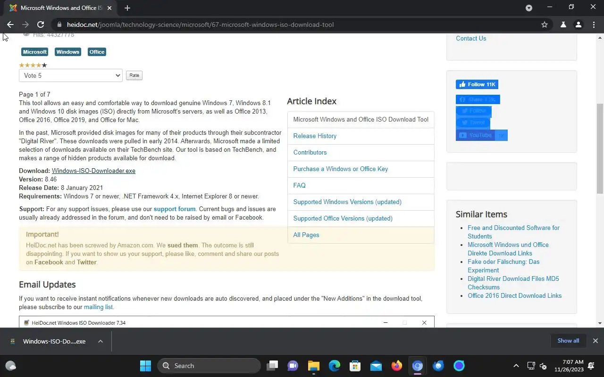Open Task View on the taskbar
Screen dimensions: 604x377
[272, 366]
